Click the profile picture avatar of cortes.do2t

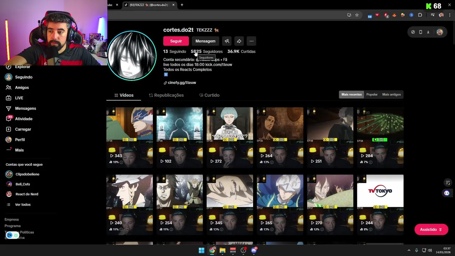coord(132,55)
